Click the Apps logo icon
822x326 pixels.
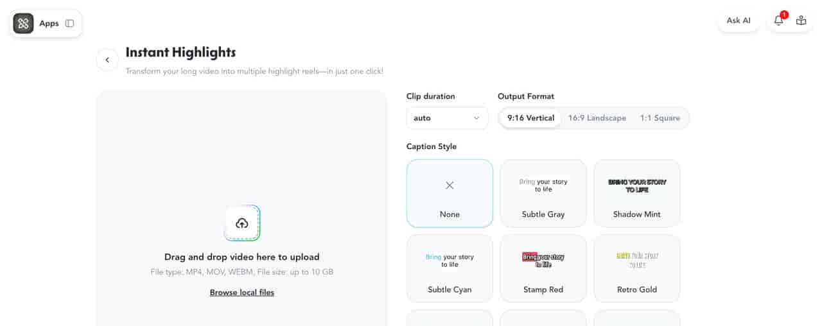point(24,24)
